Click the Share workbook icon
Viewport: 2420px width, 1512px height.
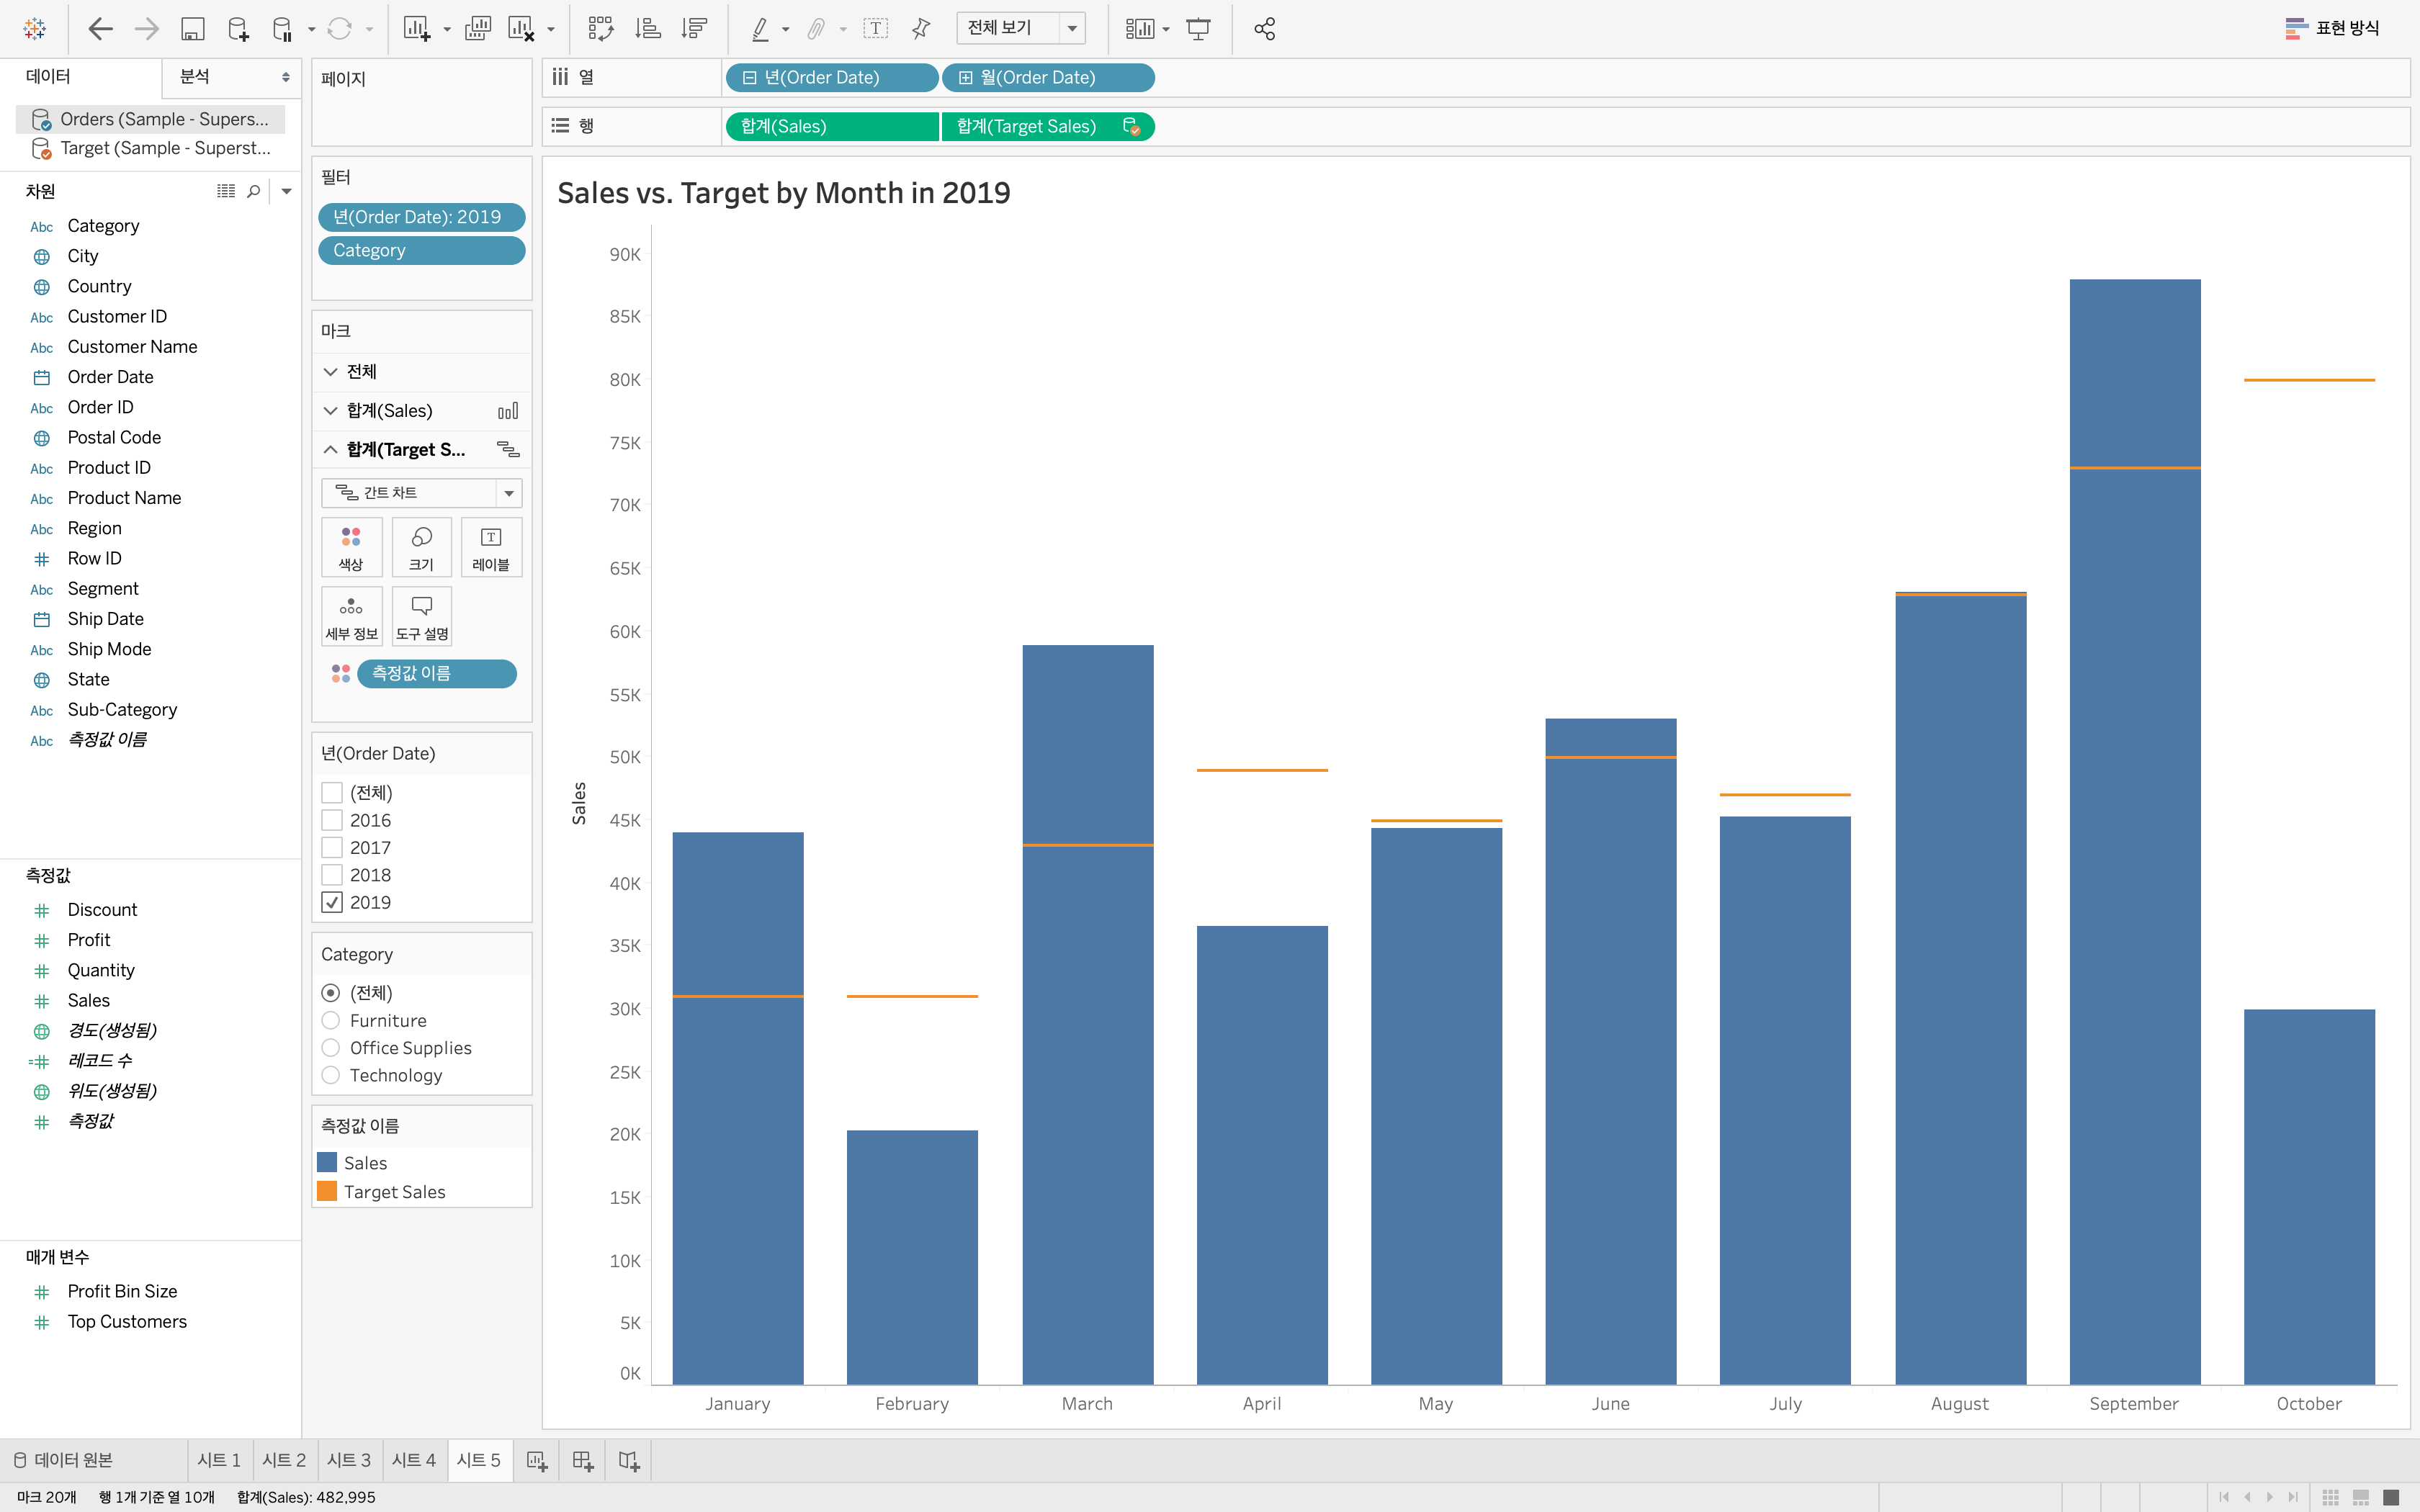[1264, 29]
